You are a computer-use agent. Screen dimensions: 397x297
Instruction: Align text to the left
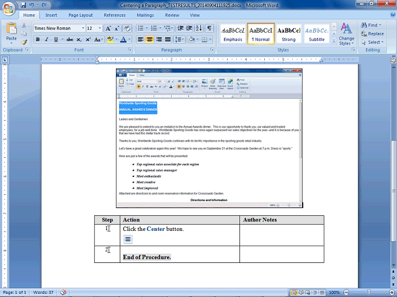(141, 40)
